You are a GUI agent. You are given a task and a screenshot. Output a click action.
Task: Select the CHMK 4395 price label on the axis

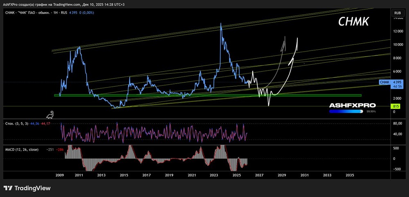pos(392,82)
